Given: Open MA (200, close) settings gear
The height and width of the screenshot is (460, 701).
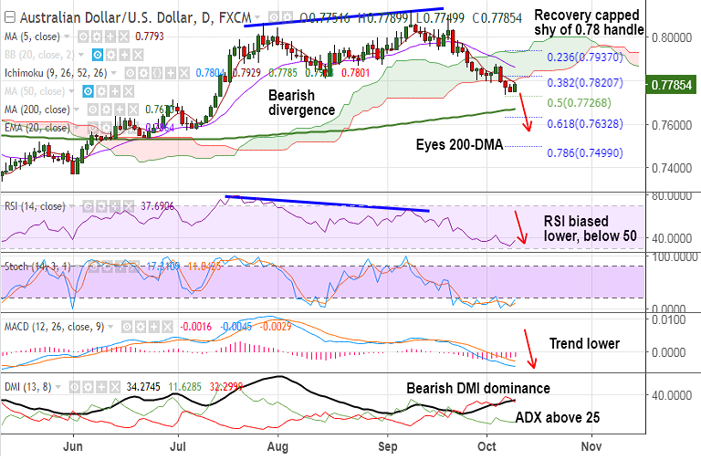Looking at the screenshot, I should pos(107,110).
